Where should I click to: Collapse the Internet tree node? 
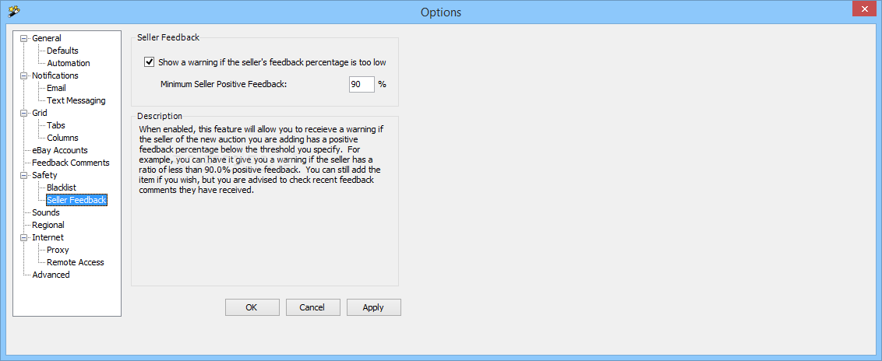[24, 237]
